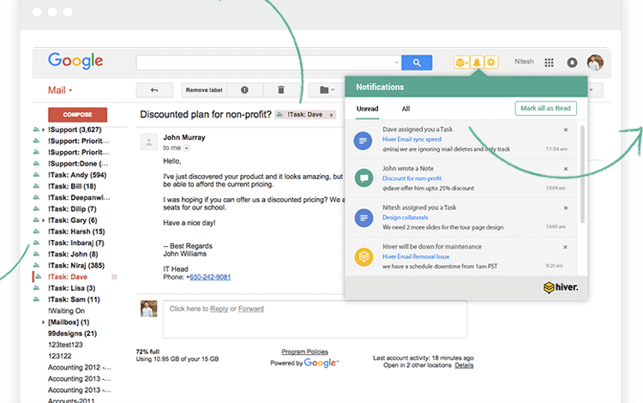The image size is (643, 403).
Task: Select the !Task: Lisa (3) label
Action: (71, 288)
